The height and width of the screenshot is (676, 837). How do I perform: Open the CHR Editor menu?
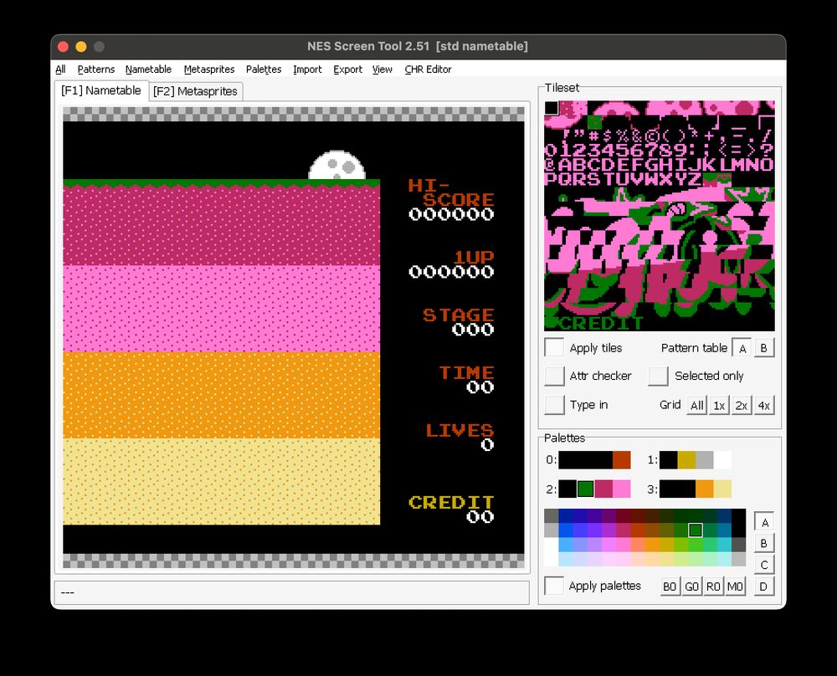coord(428,69)
